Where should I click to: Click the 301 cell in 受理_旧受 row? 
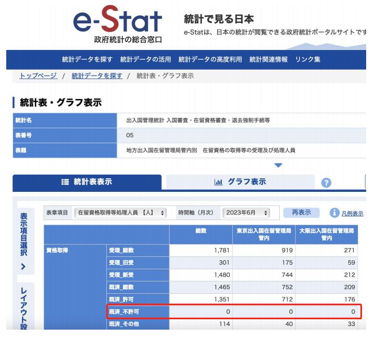click(201, 263)
